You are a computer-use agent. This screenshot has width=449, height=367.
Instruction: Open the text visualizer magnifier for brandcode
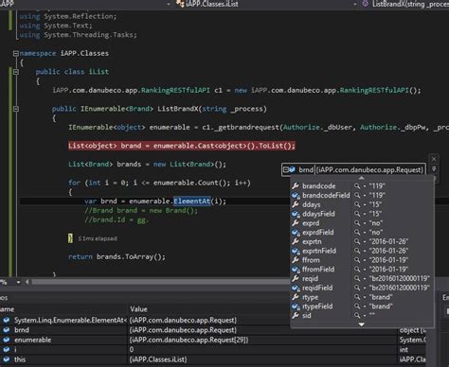[357, 186]
